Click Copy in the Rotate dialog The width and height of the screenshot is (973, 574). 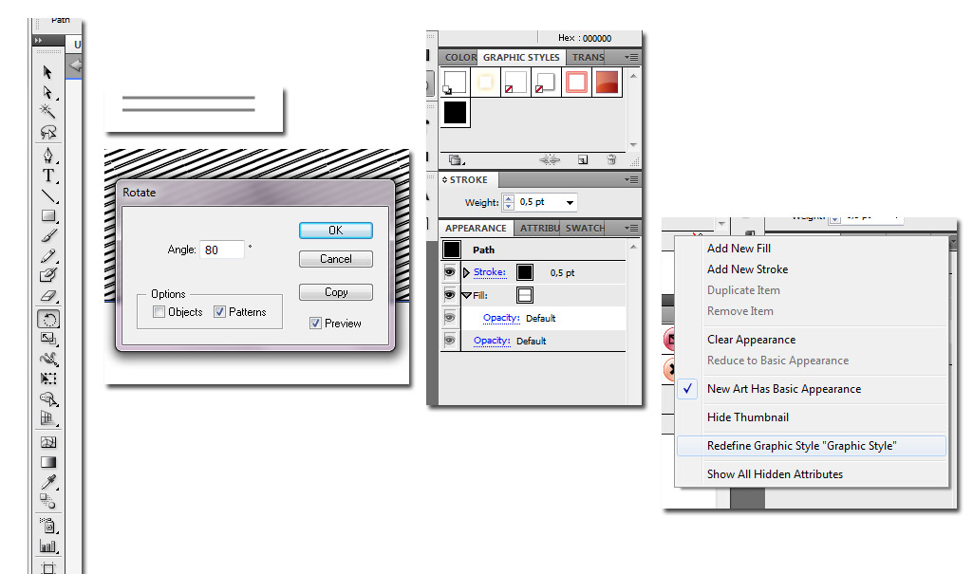(x=336, y=292)
